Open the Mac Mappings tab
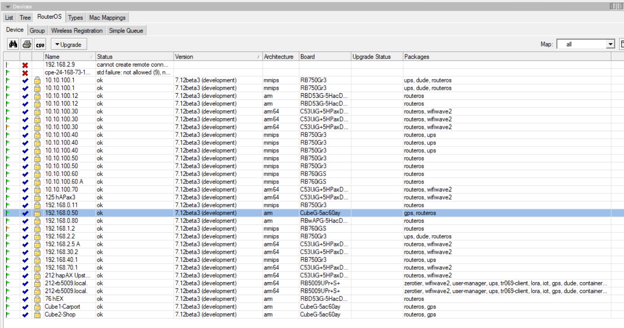 [x=107, y=17]
